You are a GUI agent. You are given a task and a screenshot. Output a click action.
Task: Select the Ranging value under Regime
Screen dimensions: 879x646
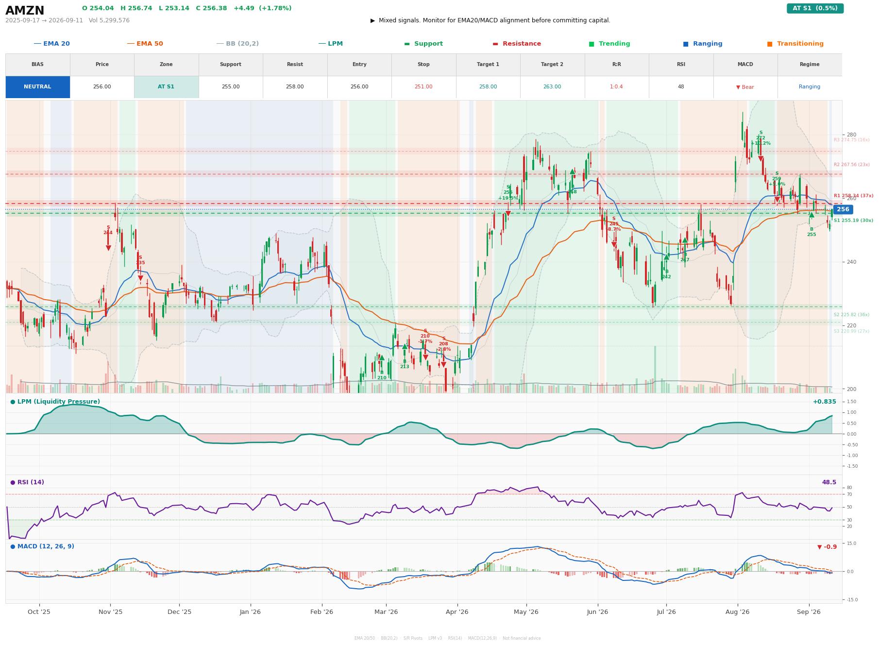point(810,87)
